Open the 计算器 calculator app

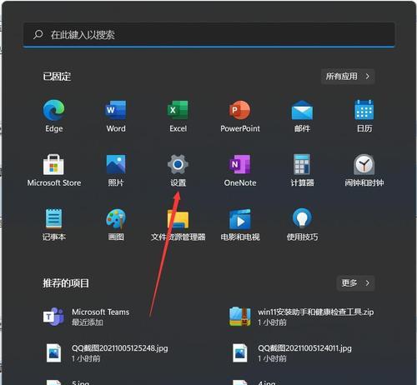pyautogui.click(x=302, y=170)
